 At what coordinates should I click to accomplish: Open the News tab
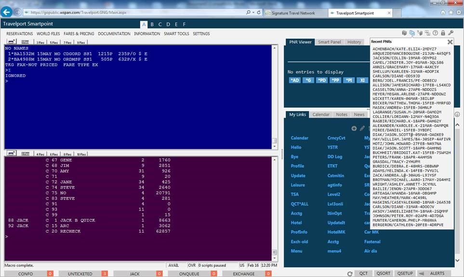click(x=359, y=115)
